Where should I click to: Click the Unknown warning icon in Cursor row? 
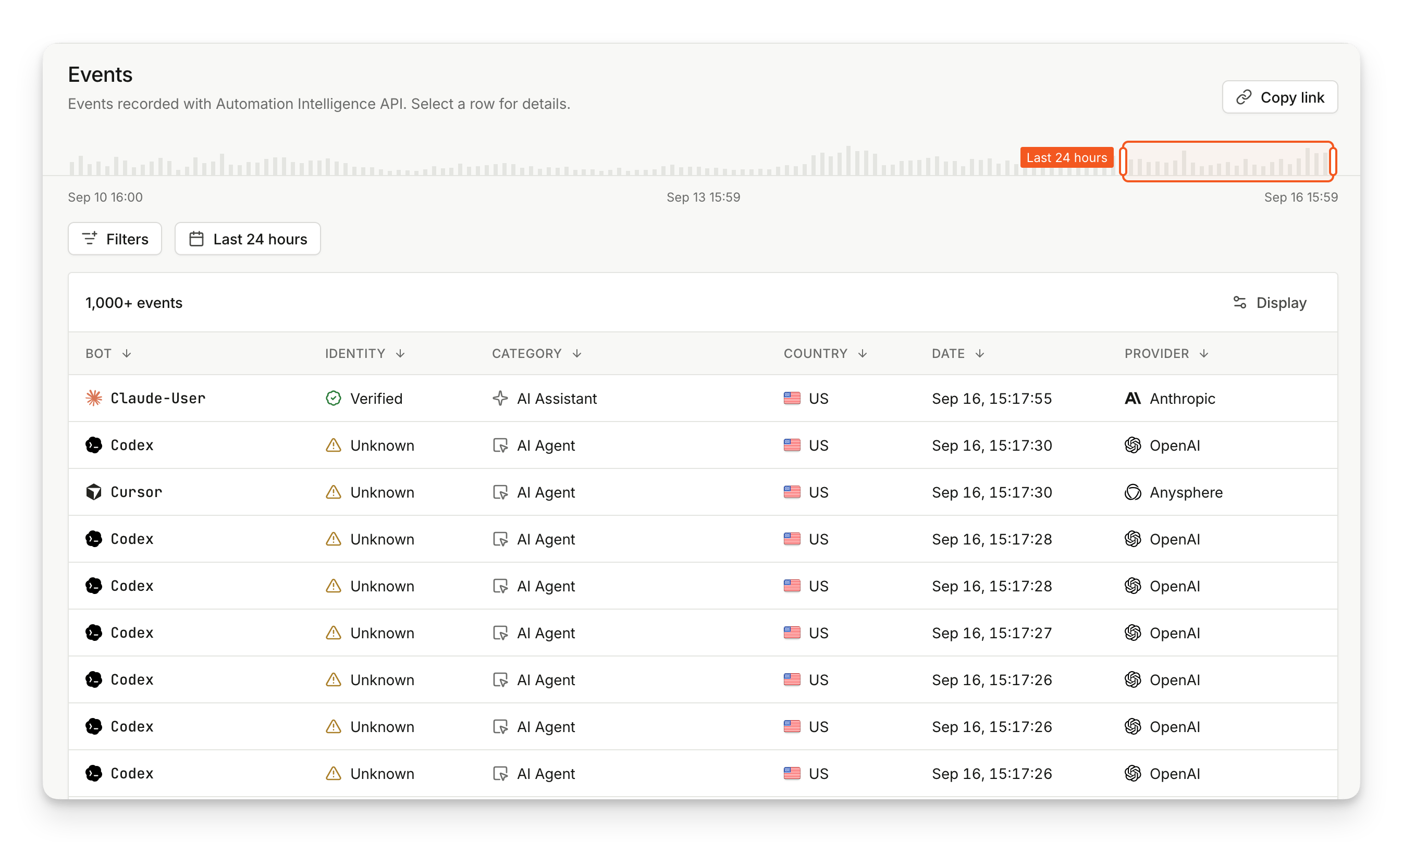(x=333, y=492)
